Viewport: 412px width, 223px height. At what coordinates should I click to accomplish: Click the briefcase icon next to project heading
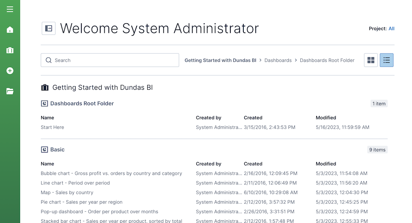click(x=45, y=88)
